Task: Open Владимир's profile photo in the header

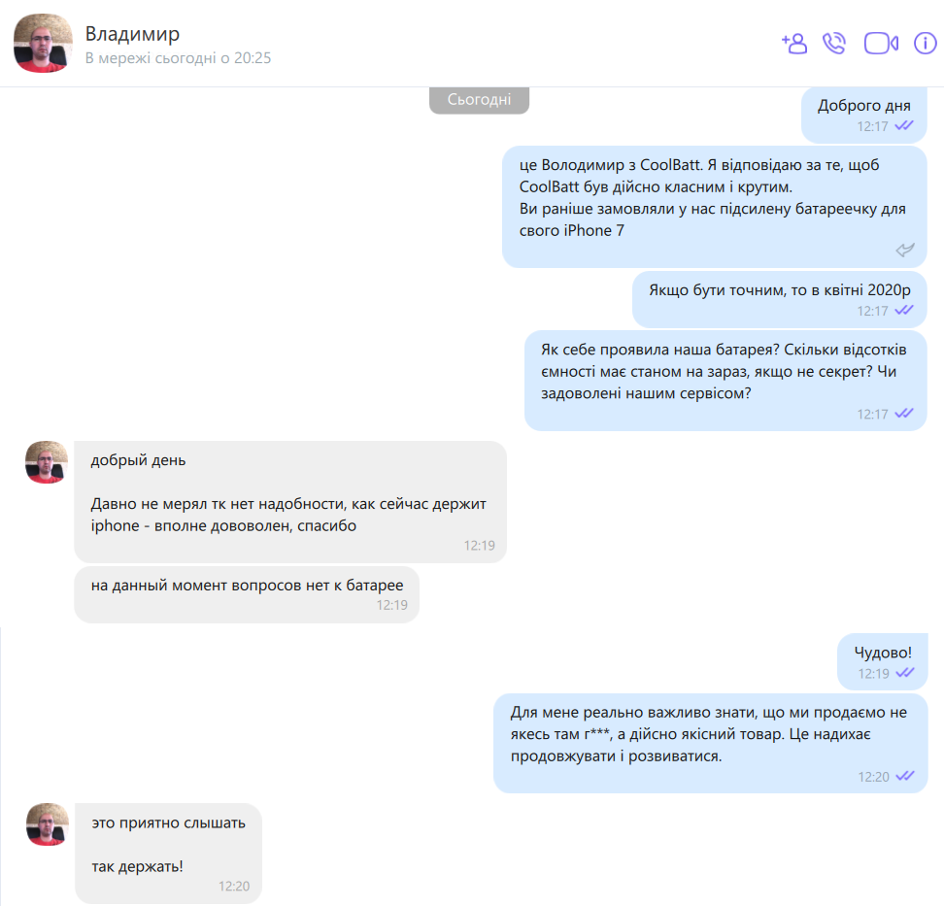Action: pyautogui.click(x=43, y=44)
